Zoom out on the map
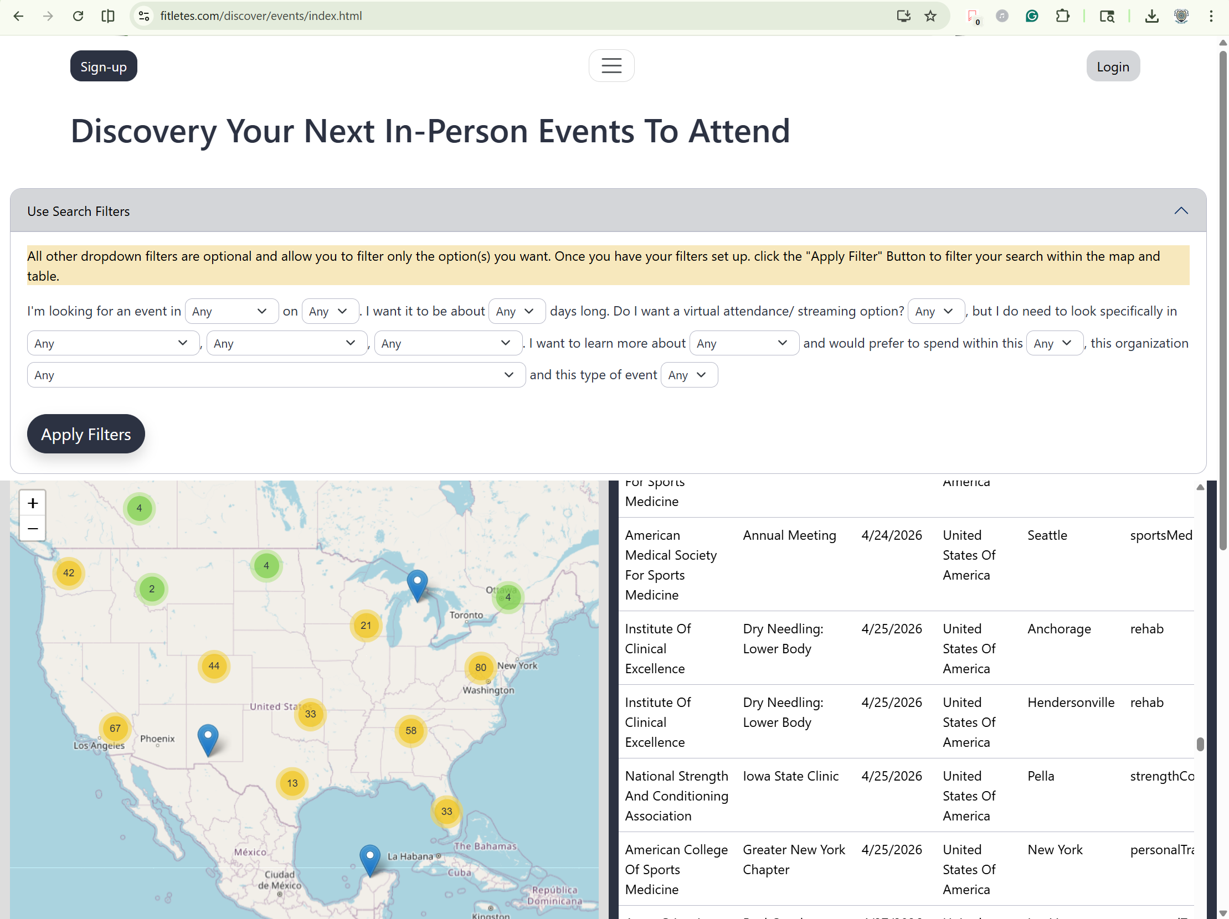 tap(33, 529)
